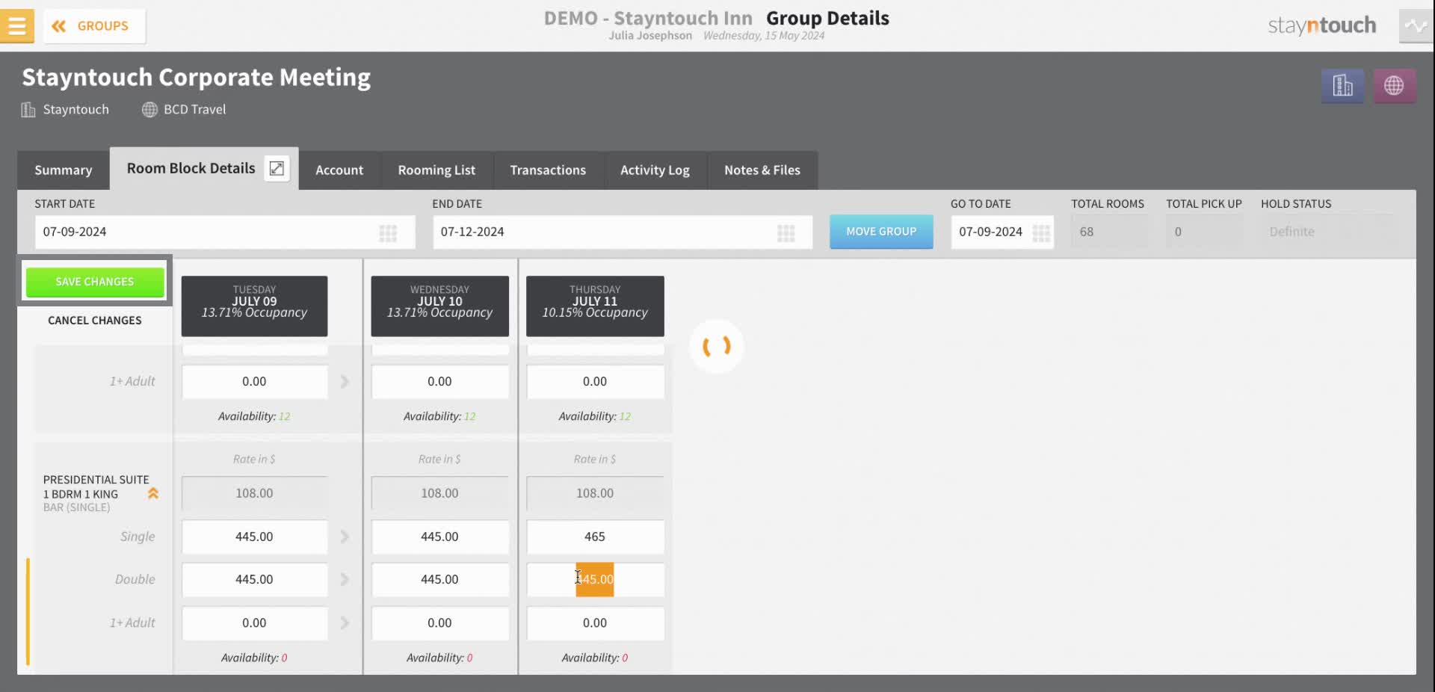Click highlighted Double rate for July 11
This screenshot has width=1435, height=692.
(595, 580)
